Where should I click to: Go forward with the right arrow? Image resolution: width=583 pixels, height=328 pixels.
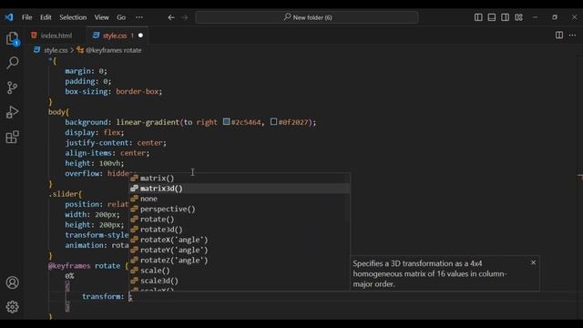(x=185, y=17)
